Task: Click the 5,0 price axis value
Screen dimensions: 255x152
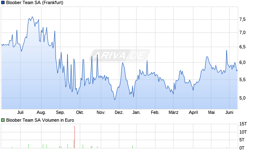Action: tap(242, 98)
